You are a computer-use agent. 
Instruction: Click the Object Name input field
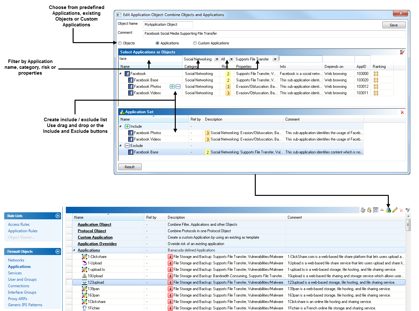click(168, 25)
